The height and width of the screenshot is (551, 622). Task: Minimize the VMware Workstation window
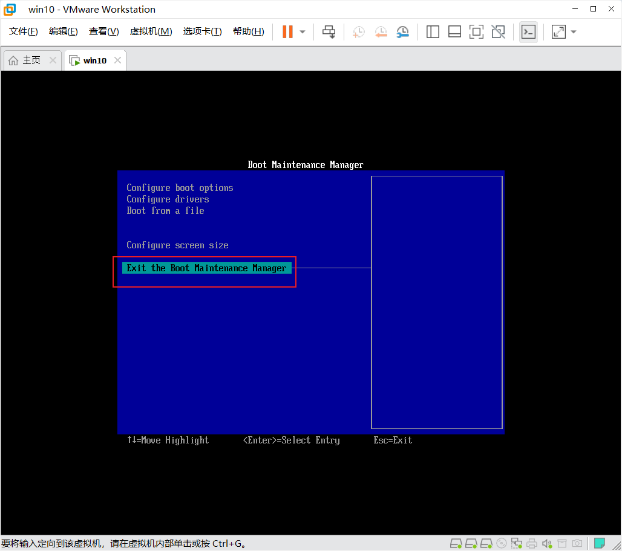575,8
